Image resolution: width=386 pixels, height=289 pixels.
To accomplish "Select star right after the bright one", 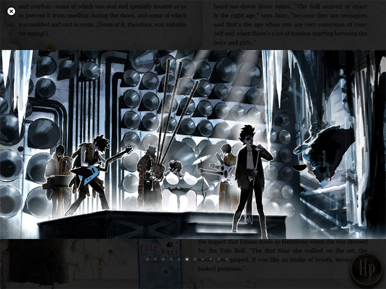I will pos(195,259).
